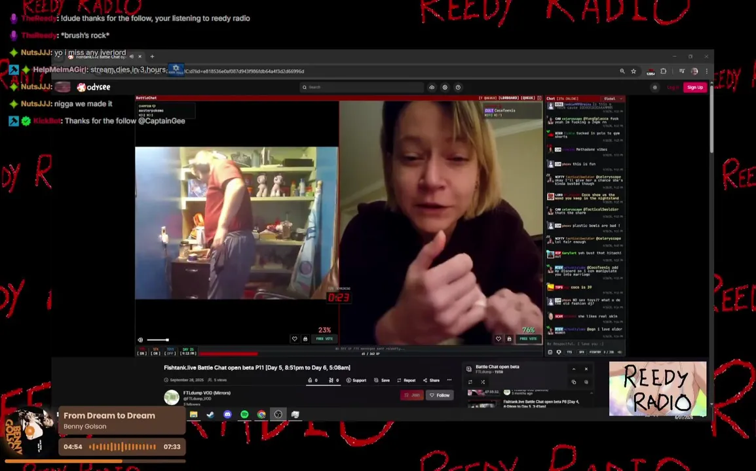This screenshot has width=756, height=471.
Task: Open the Global chat channel dropdown
Action: pos(613,99)
